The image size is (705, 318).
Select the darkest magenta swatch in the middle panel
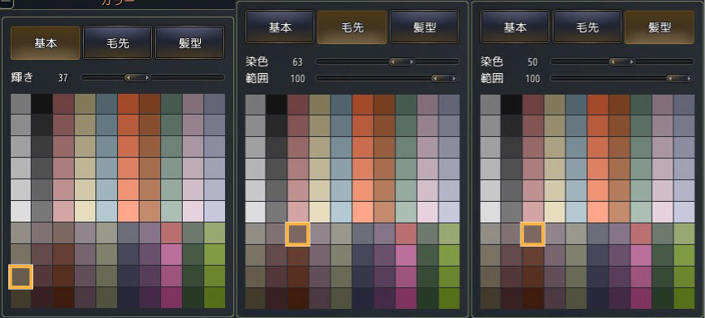coord(406,299)
